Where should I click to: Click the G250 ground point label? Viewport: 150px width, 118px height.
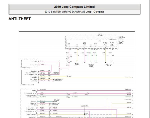tap(70, 76)
